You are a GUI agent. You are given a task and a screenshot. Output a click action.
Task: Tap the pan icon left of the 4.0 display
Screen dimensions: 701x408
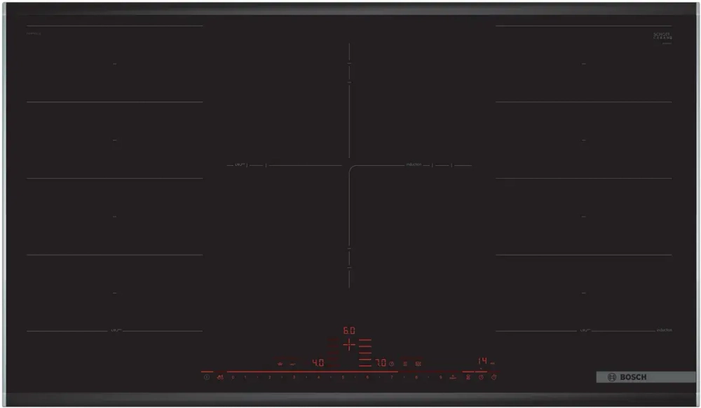pos(292,362)
